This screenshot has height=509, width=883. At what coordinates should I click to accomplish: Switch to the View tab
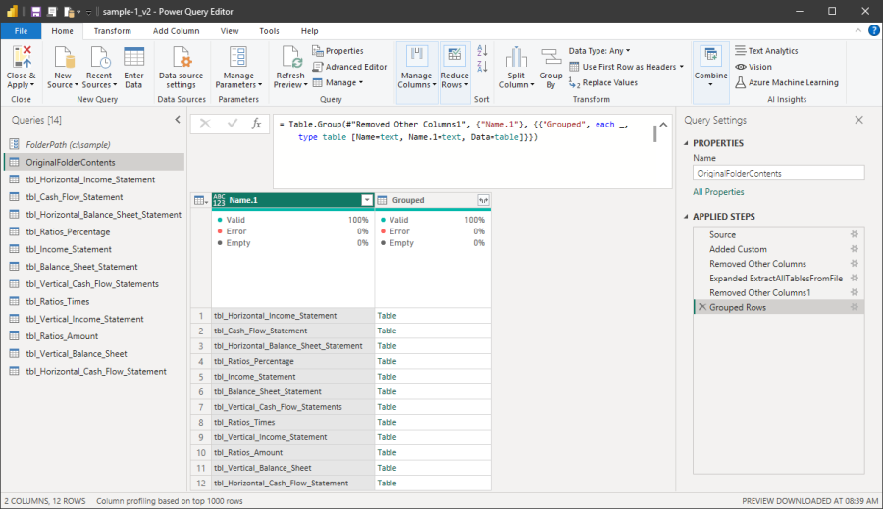230,31
